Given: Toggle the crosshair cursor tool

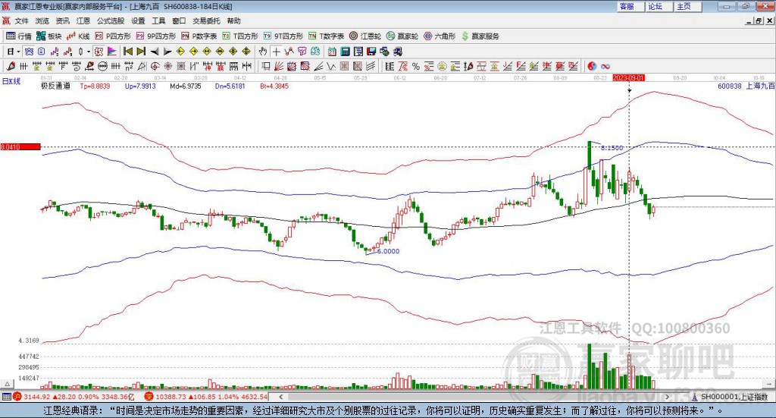Looking at the screenshot, I should coord(276,52).
